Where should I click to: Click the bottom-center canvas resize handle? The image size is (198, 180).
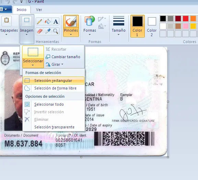click(x=81, y=157)
